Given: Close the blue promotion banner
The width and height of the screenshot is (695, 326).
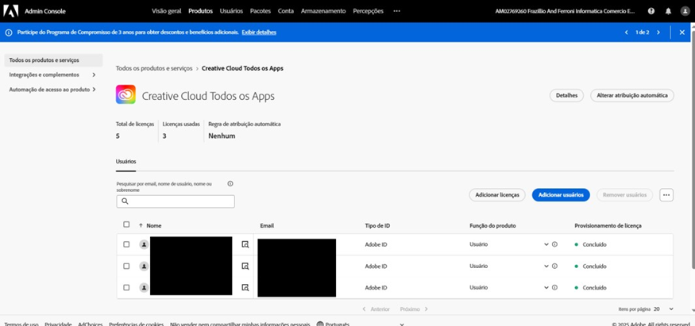Looking at the screenshot, I should (x=682, y=33).
